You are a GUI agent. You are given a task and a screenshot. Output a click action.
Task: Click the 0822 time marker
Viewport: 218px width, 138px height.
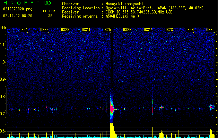coord(44,30)
